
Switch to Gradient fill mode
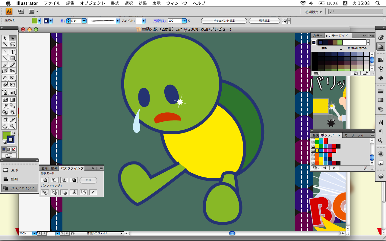pyautogui.click(x=9, y=149)
